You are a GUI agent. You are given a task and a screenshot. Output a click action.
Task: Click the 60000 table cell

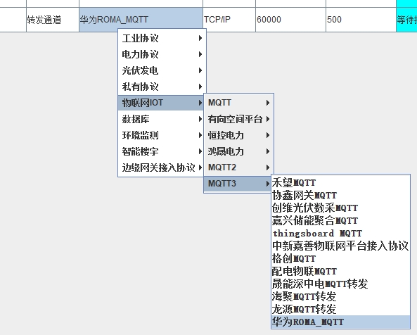[x=290, y=20]
